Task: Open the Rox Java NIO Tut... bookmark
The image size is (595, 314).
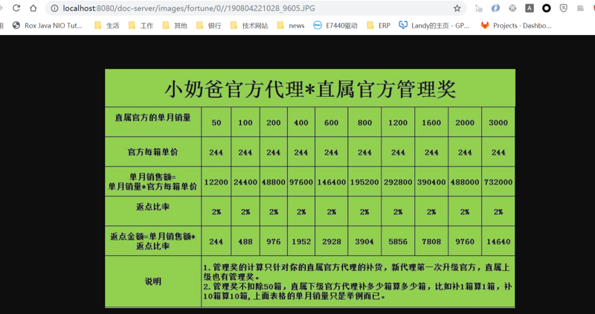Action: (x=48, y=25)
